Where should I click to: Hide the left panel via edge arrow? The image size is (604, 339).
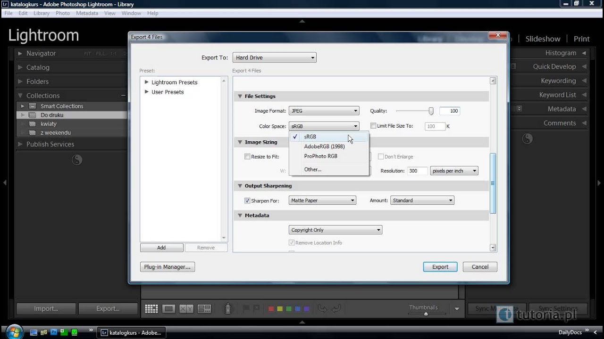pyautogui.click(x=4, y=183)
